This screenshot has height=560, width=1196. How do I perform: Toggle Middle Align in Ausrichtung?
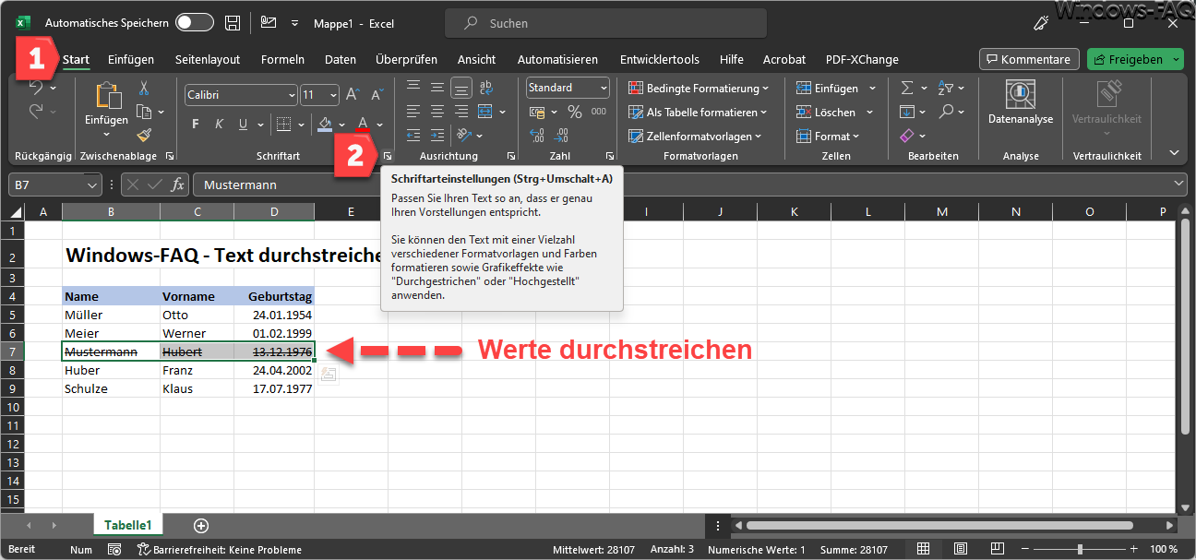tap(437, 88)
